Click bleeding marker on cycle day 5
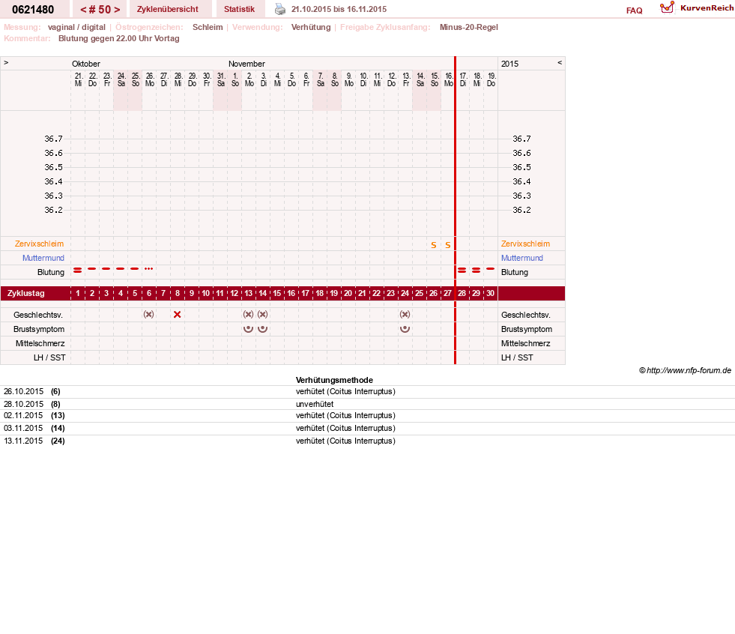735x634 pixels. (135, 269)
